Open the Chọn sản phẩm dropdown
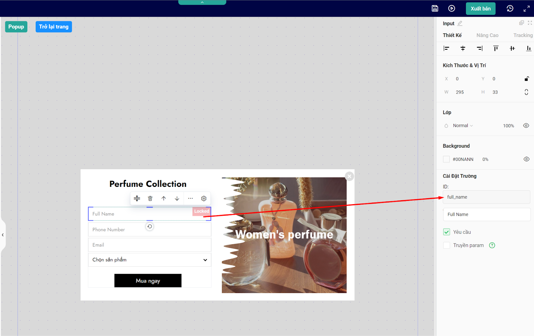Image resolution: width=534 pixels, height=336 pixels. coord(150,260)
